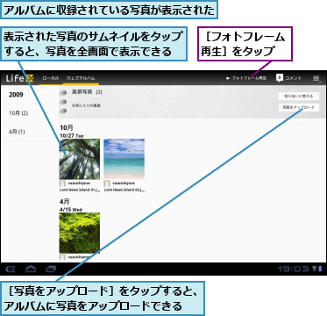
Task: Switch to the ローカル tab
Action: click(51, 78)
